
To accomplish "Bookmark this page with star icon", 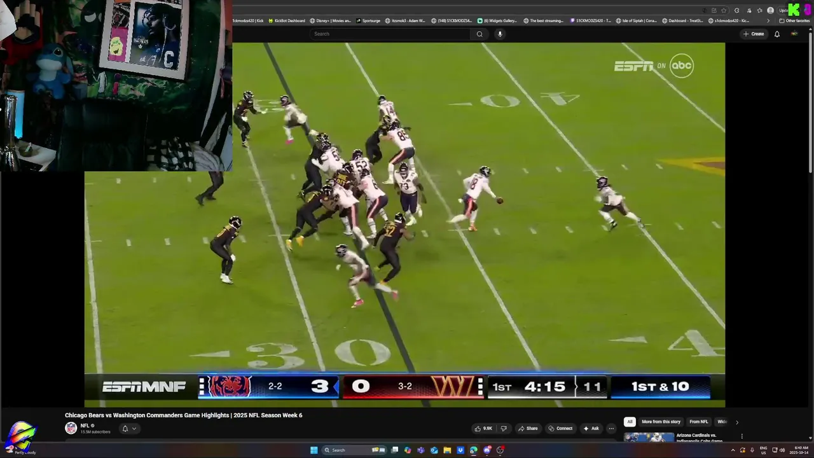I will 724,10.
